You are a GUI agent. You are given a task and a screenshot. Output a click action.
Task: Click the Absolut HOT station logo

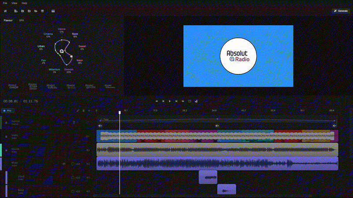click(14, 86)
